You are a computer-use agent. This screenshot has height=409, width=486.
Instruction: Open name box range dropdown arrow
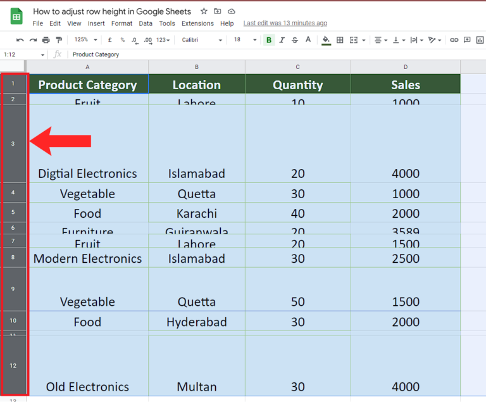pyautogui.click(x=42, y=55)
